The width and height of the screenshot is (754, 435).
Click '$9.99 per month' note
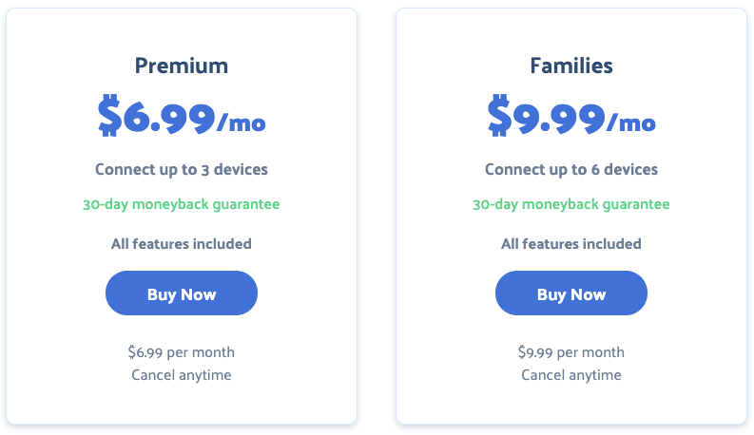(x=571, y=352)
